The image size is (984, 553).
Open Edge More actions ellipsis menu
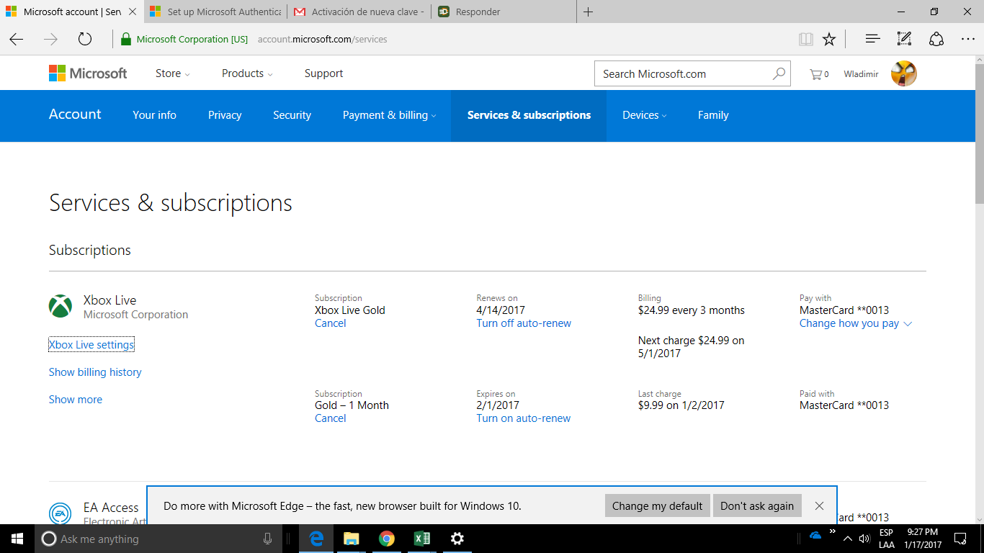[x=967, y=39]
